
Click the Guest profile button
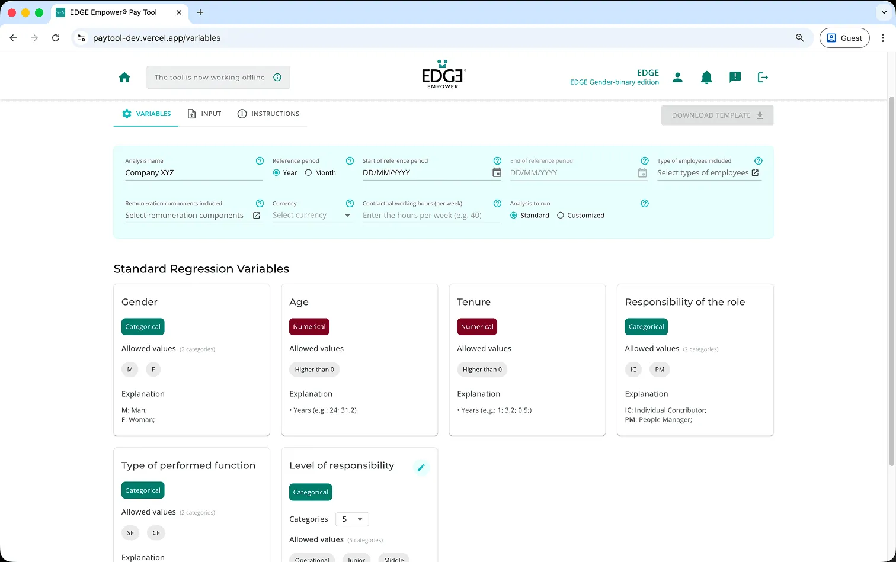coord(844,38)
